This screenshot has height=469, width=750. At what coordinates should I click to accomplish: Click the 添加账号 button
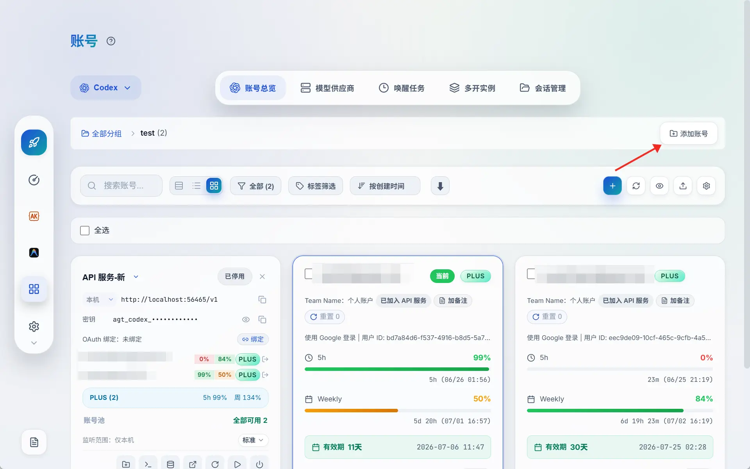point(689,133)
